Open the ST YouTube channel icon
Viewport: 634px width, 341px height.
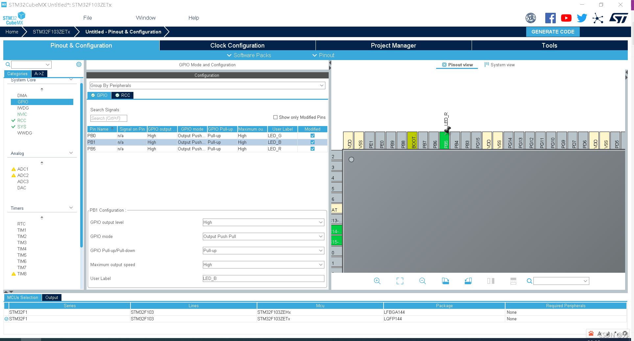click(x=566, y=18)
